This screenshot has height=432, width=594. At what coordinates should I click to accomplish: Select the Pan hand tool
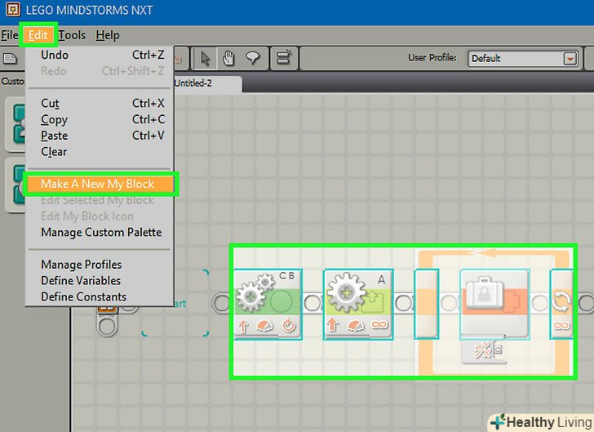pyautogui.click(x=228, y=59)
